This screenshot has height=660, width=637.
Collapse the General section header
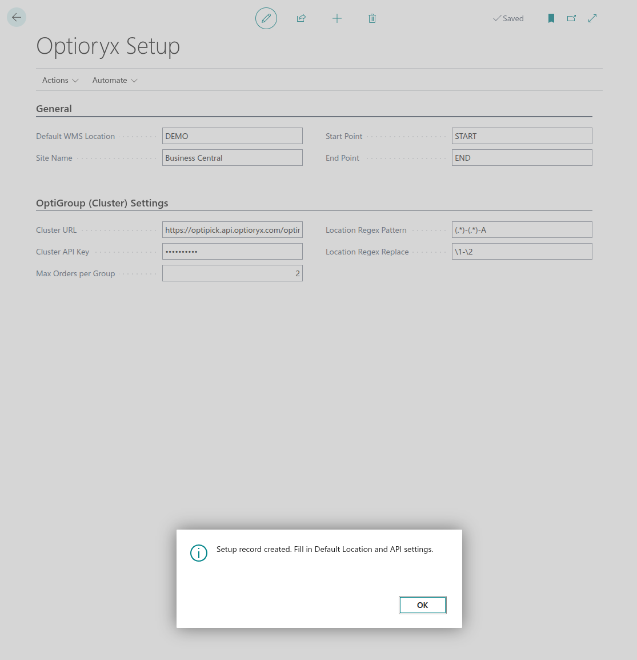[54, 109]
